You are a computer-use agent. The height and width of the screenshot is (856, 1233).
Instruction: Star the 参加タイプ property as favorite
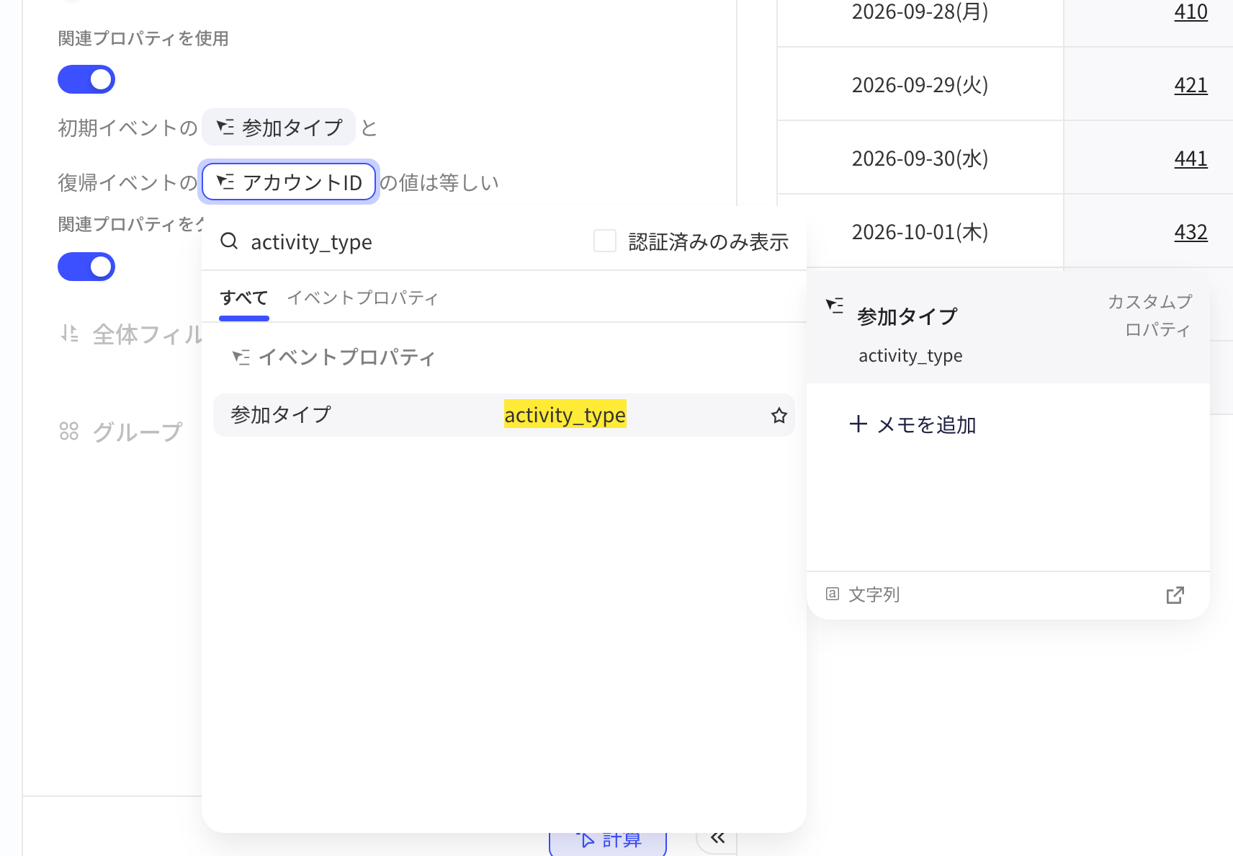point(779,415)
